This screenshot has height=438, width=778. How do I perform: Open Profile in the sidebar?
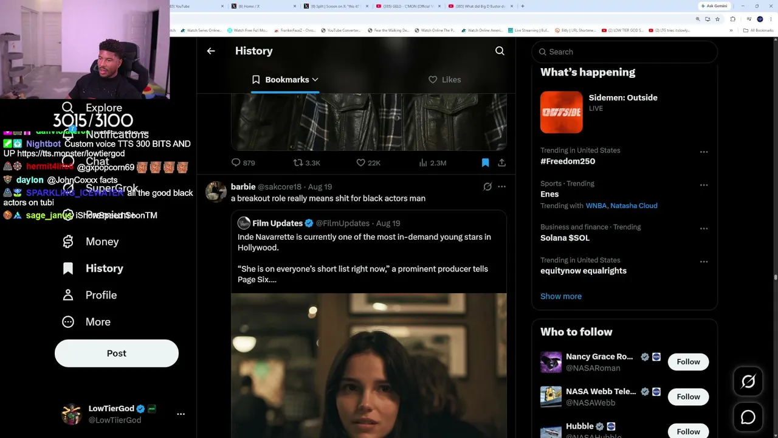[x=89, y=295]
